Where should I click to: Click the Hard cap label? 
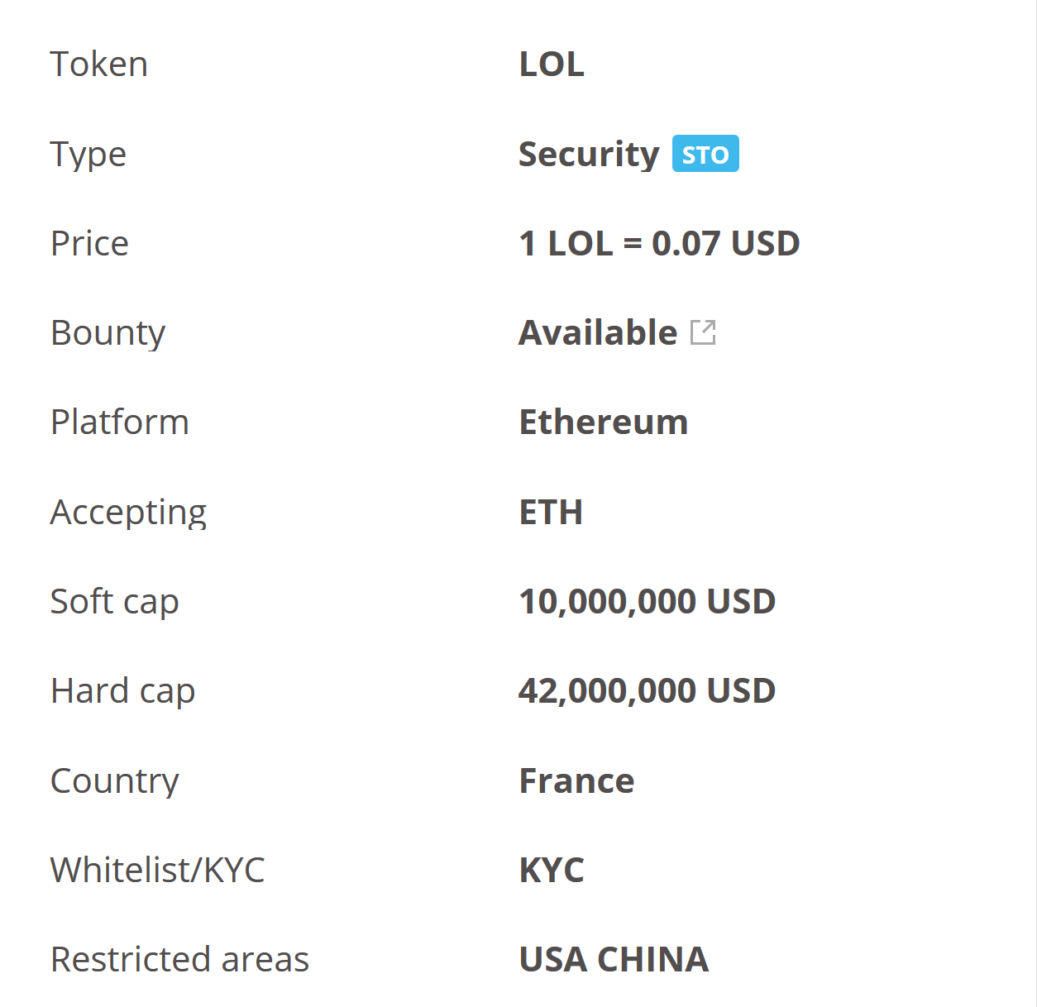click(122, 691)
